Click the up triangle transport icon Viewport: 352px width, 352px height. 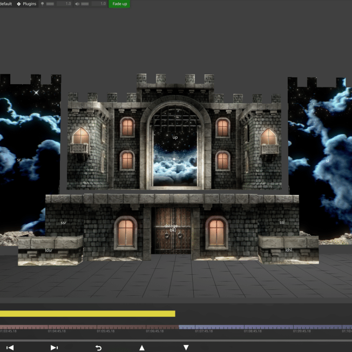(x=142, y=348)
